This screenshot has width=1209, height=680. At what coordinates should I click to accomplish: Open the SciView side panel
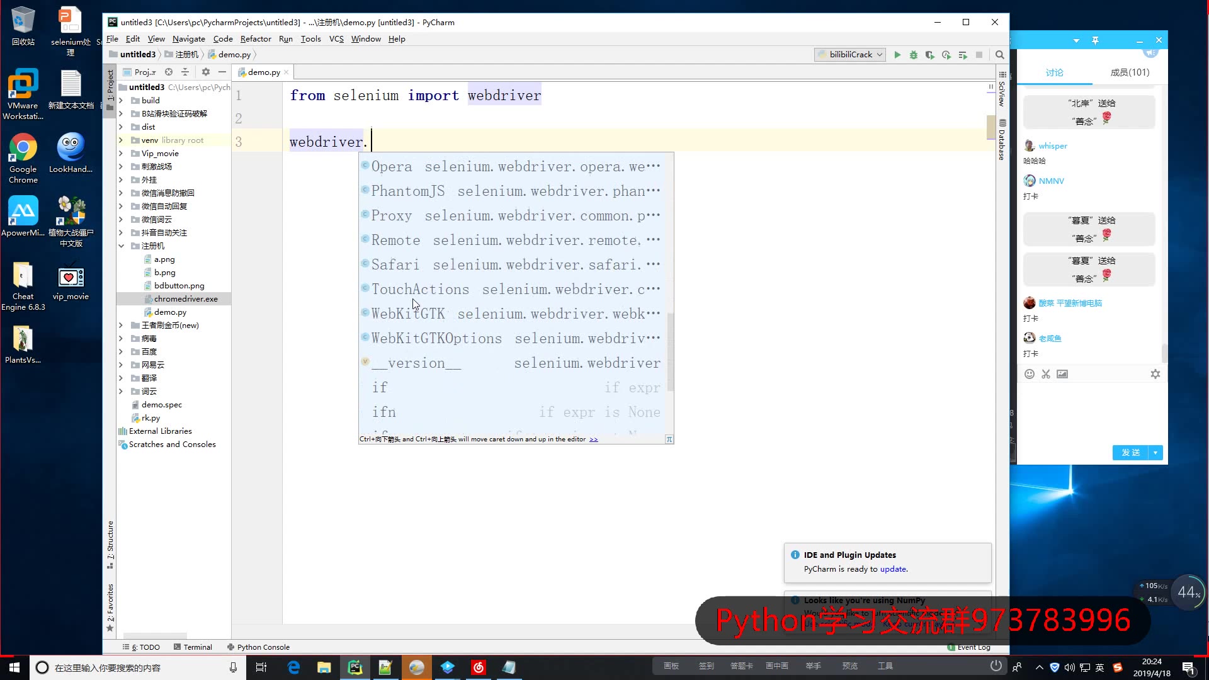(1002, 89)
